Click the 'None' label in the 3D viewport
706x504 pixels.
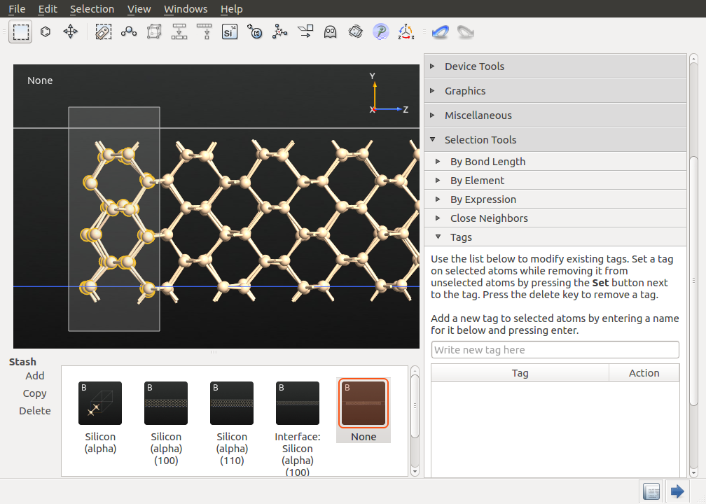(40, 80)
